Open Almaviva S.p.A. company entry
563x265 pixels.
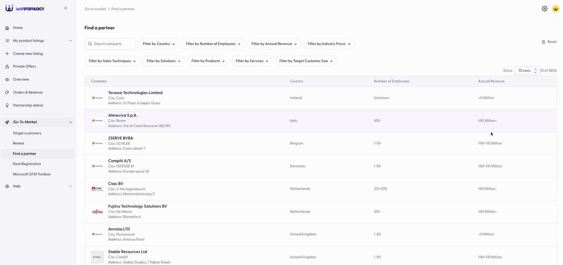coord(123,116)
